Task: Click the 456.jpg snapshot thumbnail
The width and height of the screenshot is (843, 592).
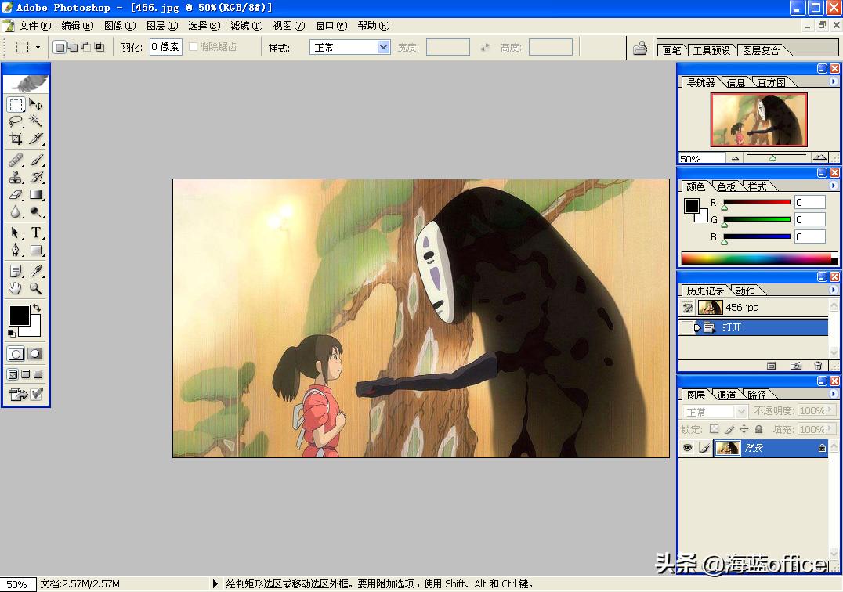Action: (x=710, y=307)
